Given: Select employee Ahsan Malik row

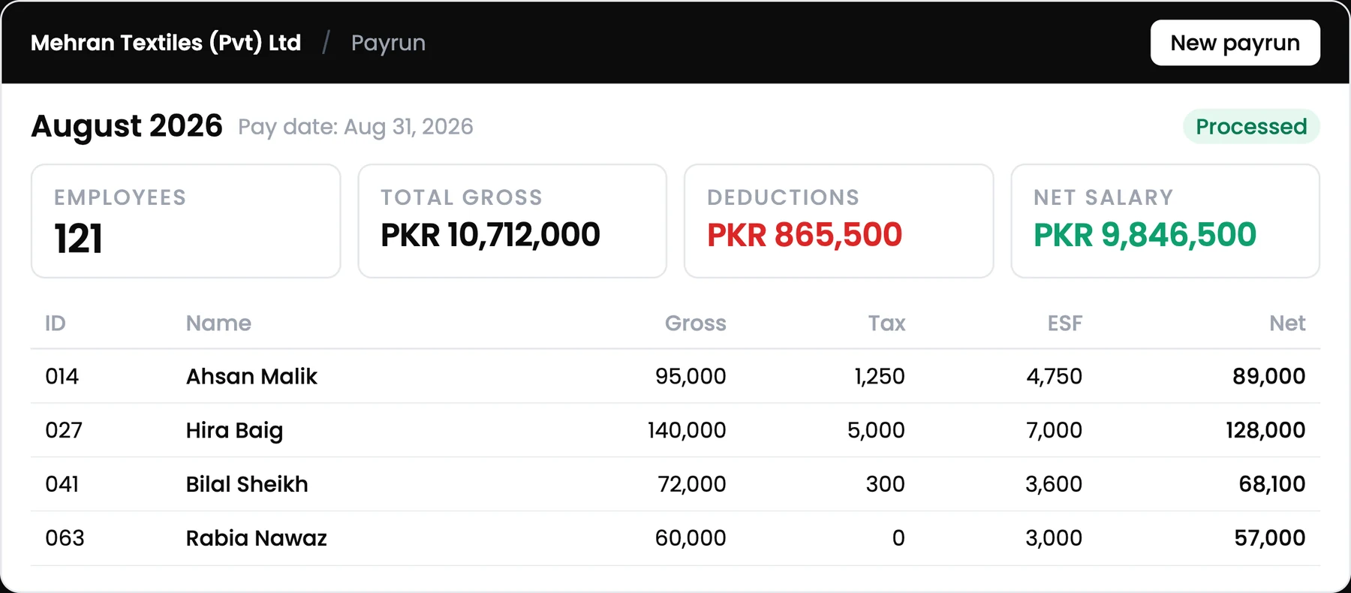Looking at the screenshot, I should pos(675,376).
